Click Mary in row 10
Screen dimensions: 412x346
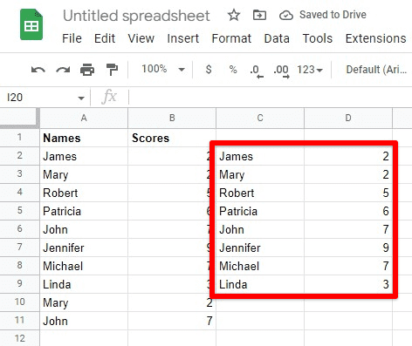84,302
